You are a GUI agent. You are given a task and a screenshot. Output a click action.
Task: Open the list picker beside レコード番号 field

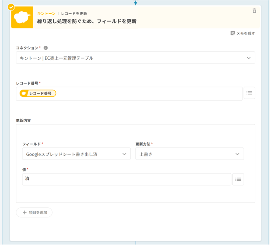point(249,93)
